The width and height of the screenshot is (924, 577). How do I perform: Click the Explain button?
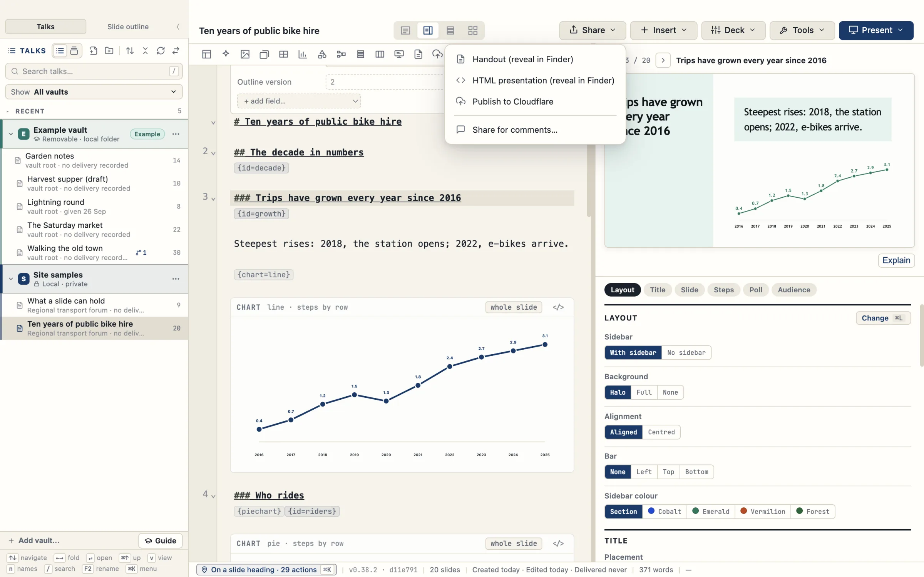pos(896,260)
